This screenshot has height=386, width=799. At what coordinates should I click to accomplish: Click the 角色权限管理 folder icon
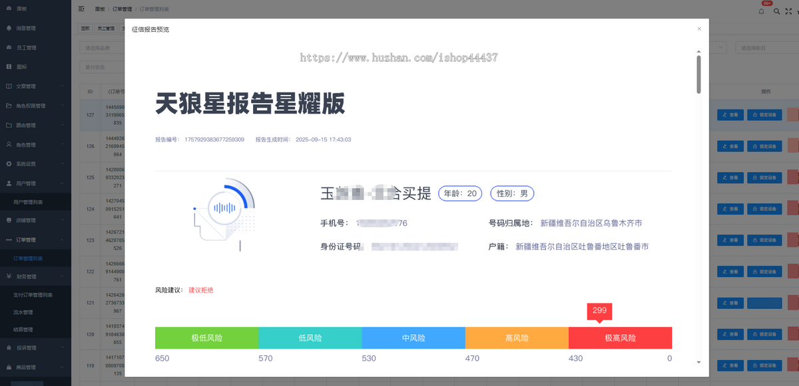[9, 106]
